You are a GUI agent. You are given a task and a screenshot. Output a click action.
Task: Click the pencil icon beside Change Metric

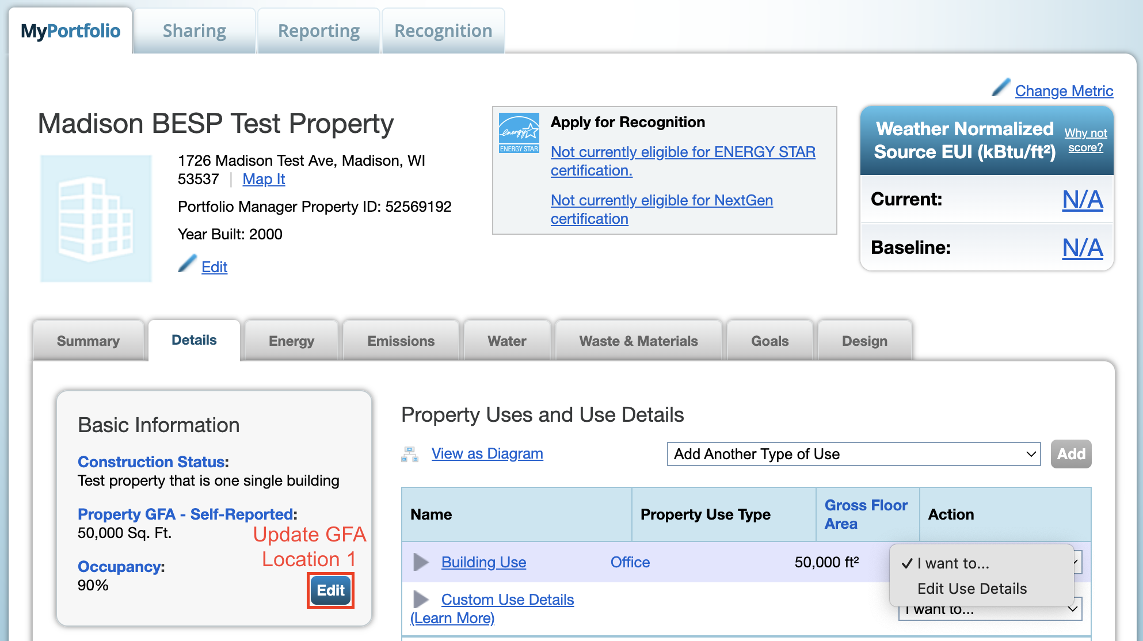pos(1001,87)
